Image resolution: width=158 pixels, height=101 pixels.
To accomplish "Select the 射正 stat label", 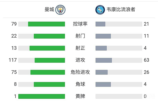I will pyautogui.click(x=80, y=48).
